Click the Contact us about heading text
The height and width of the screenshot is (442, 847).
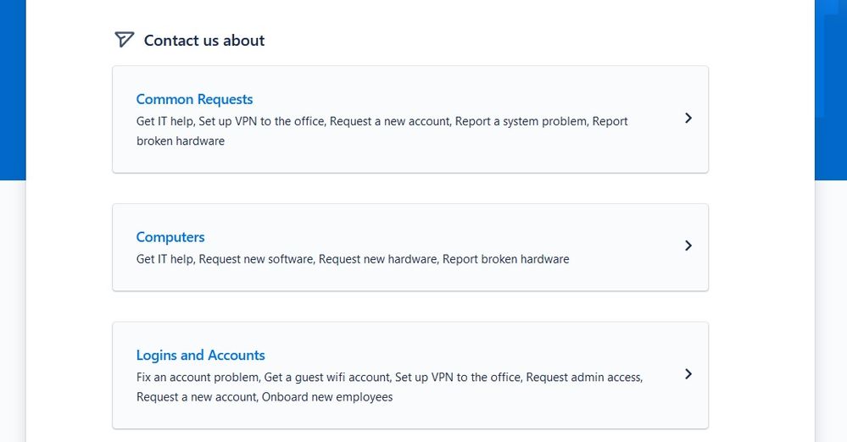[x=204, y=41]
